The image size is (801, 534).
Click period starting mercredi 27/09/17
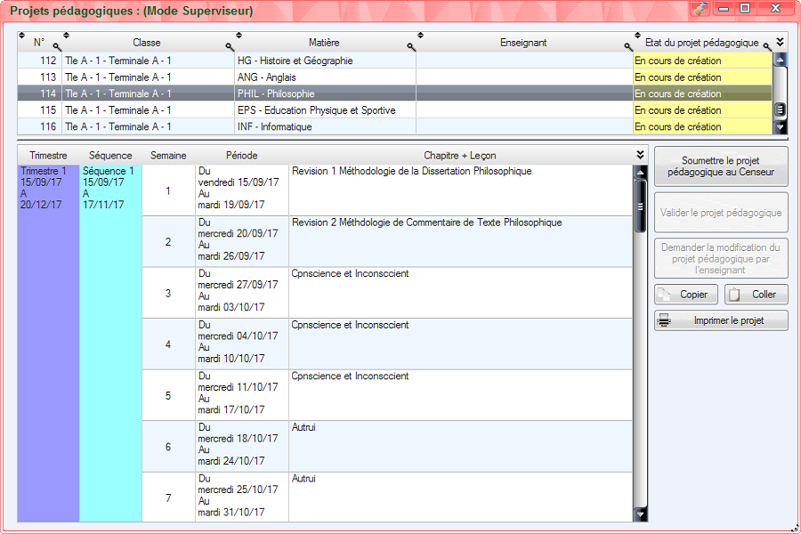(x=241, y=292)
